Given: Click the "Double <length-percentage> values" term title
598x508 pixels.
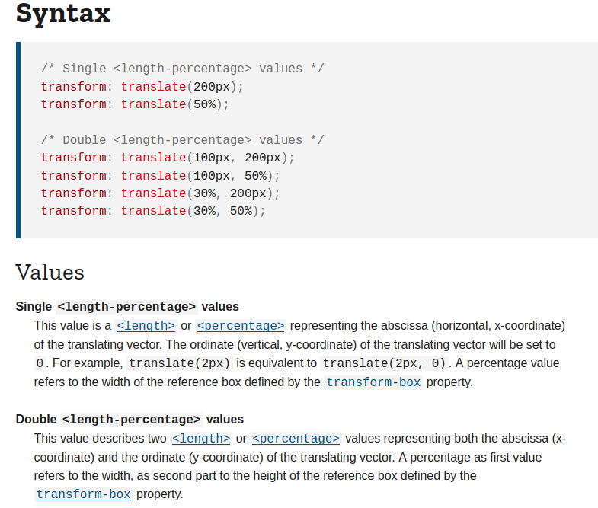Looking at the screenshot, I should (x=130, y=420).
